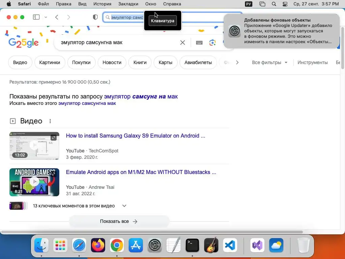The height and width of the screenshot is (259, 345).
Task: Open Terminal from the Dock
Action: pyautogui.click(x=192, y=245)
